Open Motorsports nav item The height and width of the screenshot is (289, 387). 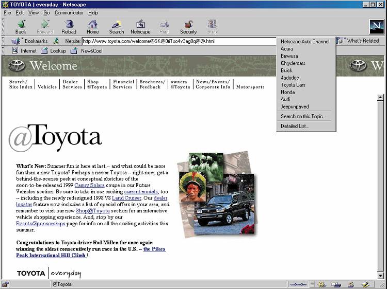pos(250,86)
